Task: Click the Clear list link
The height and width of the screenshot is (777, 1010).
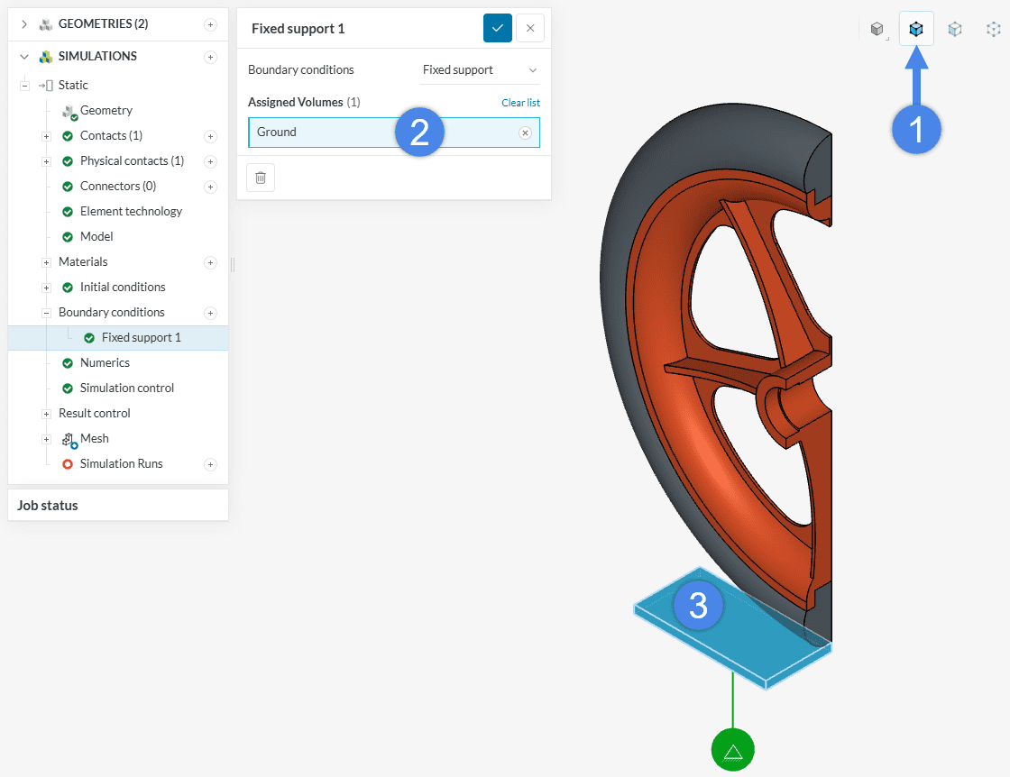Action: (520, 103)
